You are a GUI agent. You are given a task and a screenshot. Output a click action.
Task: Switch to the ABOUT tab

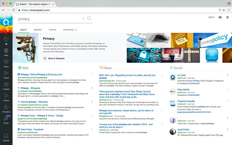[23, 30]
